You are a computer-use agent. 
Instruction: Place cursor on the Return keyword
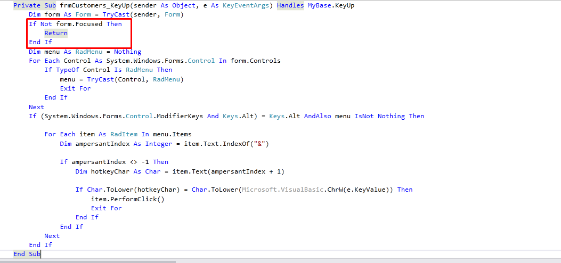coord(56,33)
